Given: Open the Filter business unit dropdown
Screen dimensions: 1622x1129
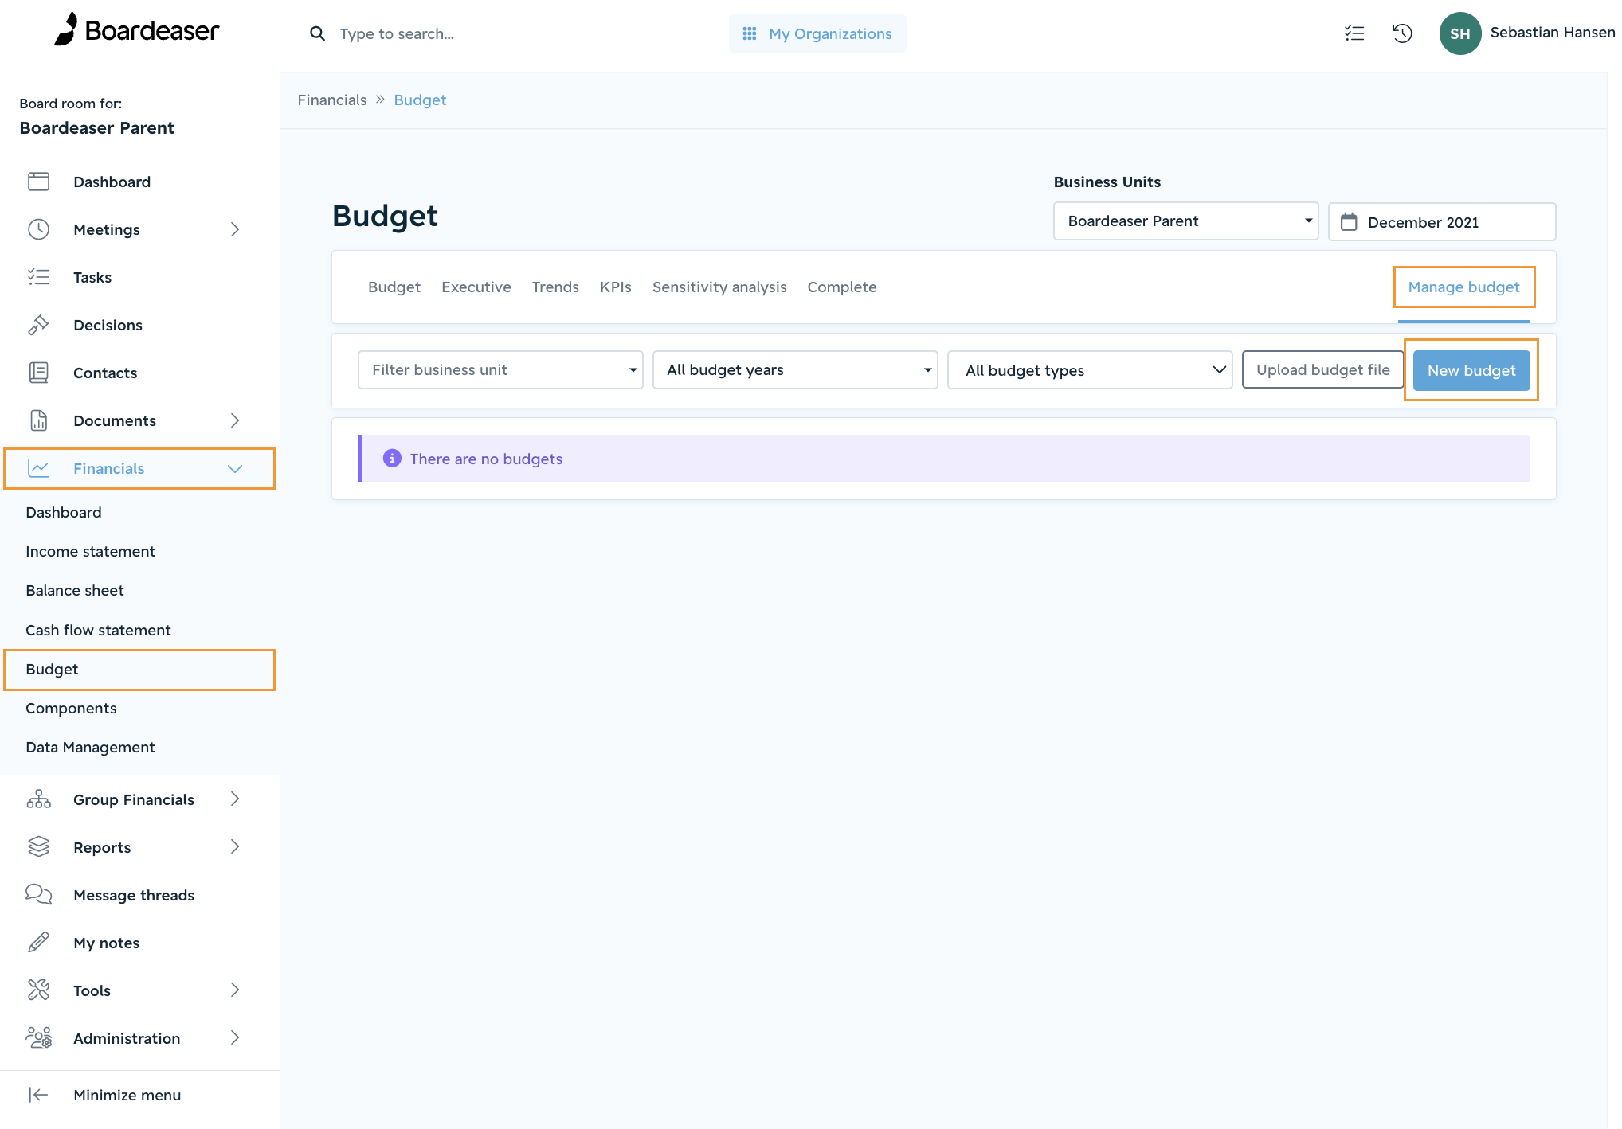Looking at the screenshot, I should coord(500,370).
